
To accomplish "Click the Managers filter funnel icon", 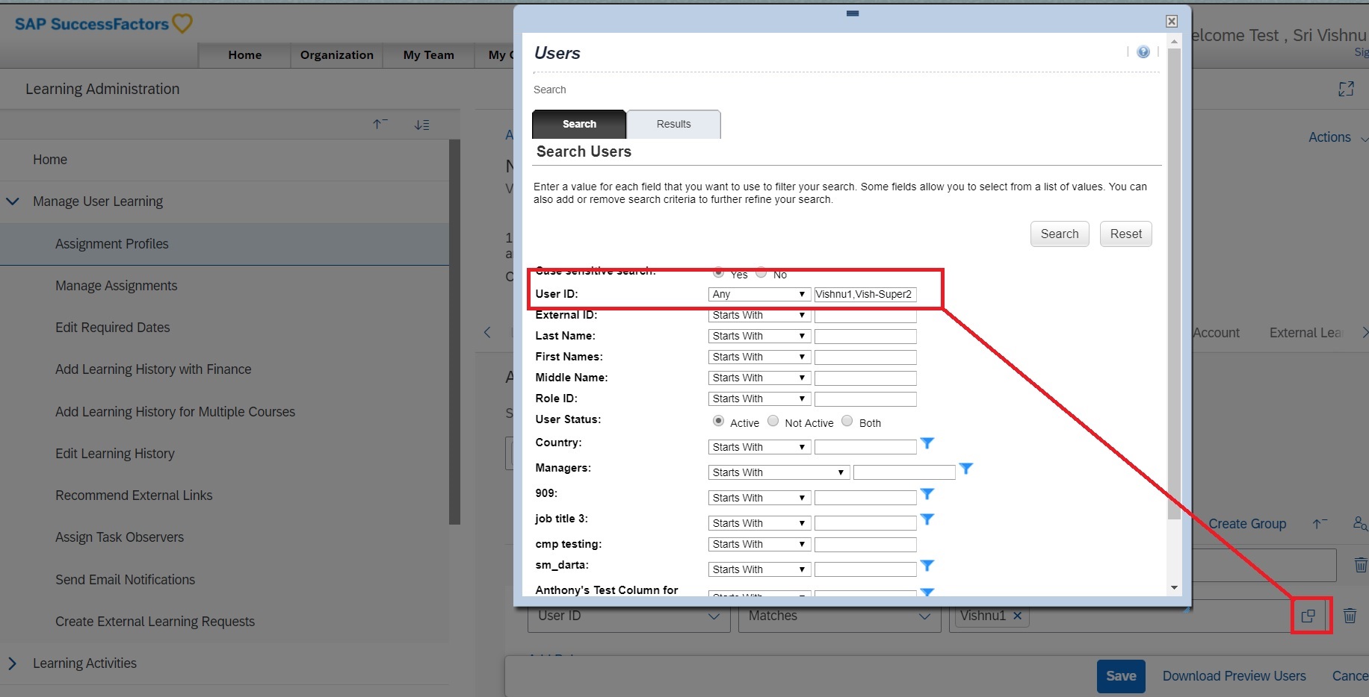I will click(966, 469).
